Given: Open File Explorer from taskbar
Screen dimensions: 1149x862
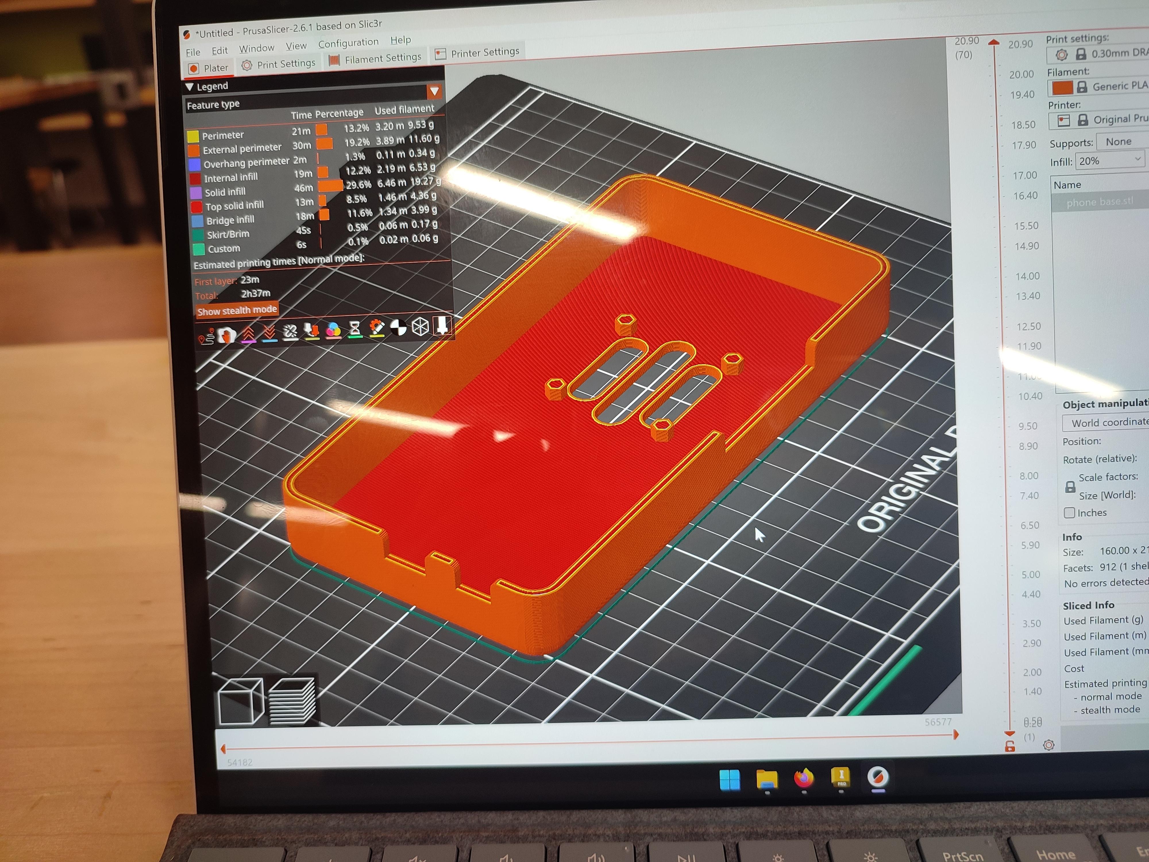Looking at the screenshot, I should 767,779.
